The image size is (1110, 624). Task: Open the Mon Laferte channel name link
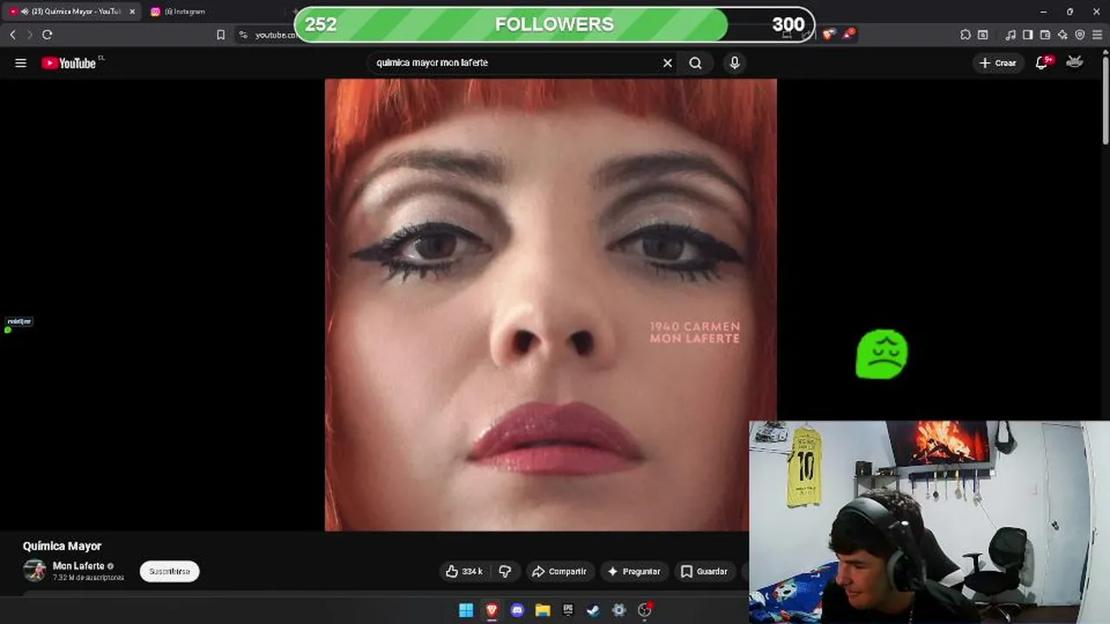pyautogui.click(x=78, y=566)
